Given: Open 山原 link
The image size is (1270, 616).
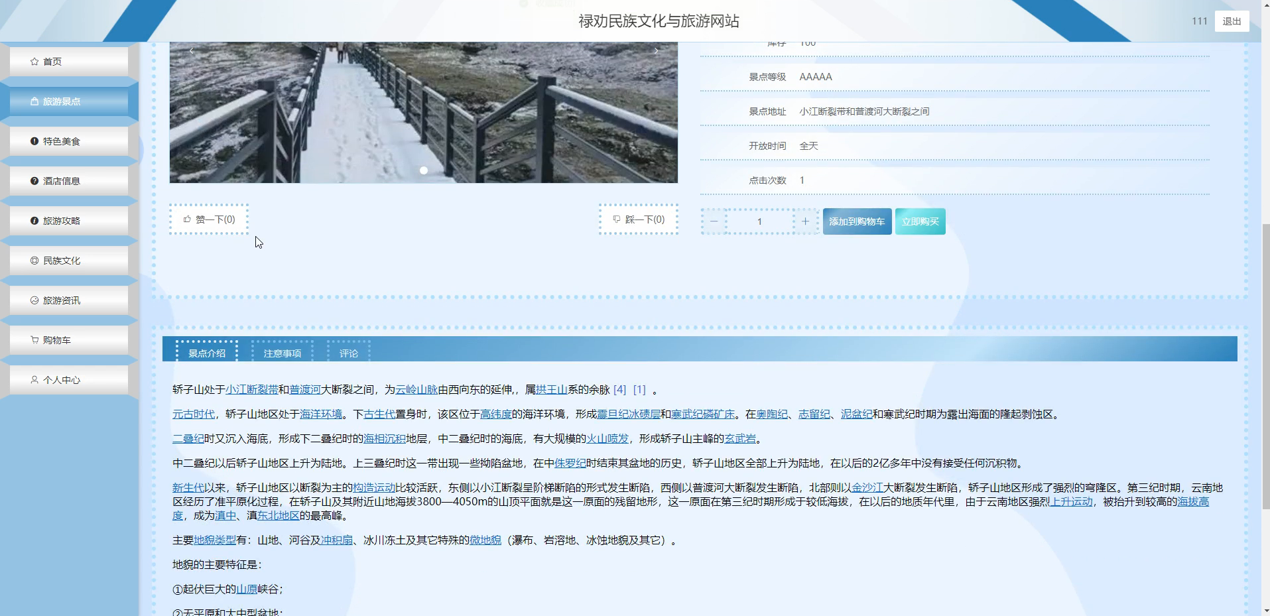Looking at the screenshot, I should tap(247, 589).
